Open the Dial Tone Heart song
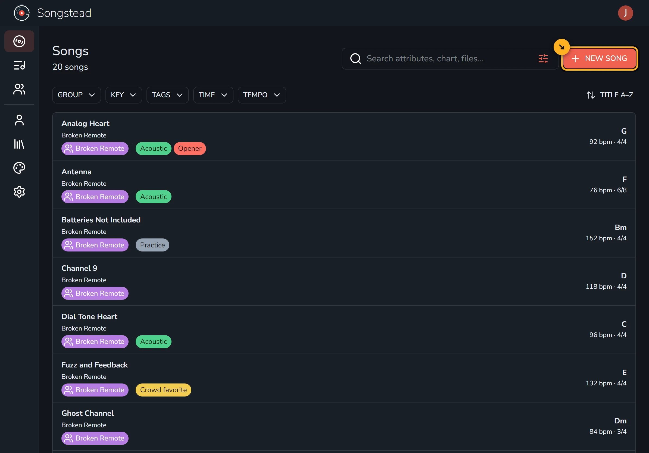This screenshot has width=649, height=453. pyautogui.click(x=344, y=330)
